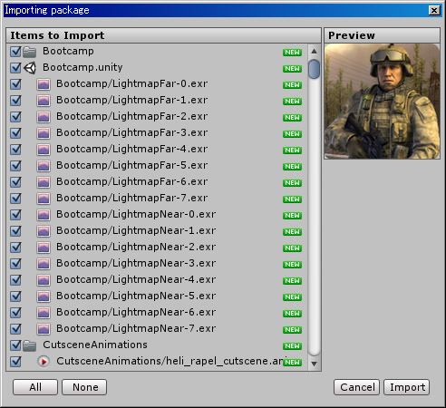Screen dimensions: 446x408
Task: Click the NEW badge on LightmapFar-0.exr row
Action: click(292, 85)
